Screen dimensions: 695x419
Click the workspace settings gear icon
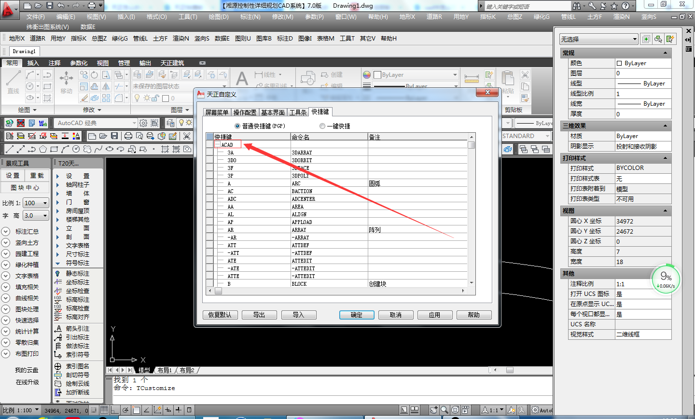tap(143, 123)
